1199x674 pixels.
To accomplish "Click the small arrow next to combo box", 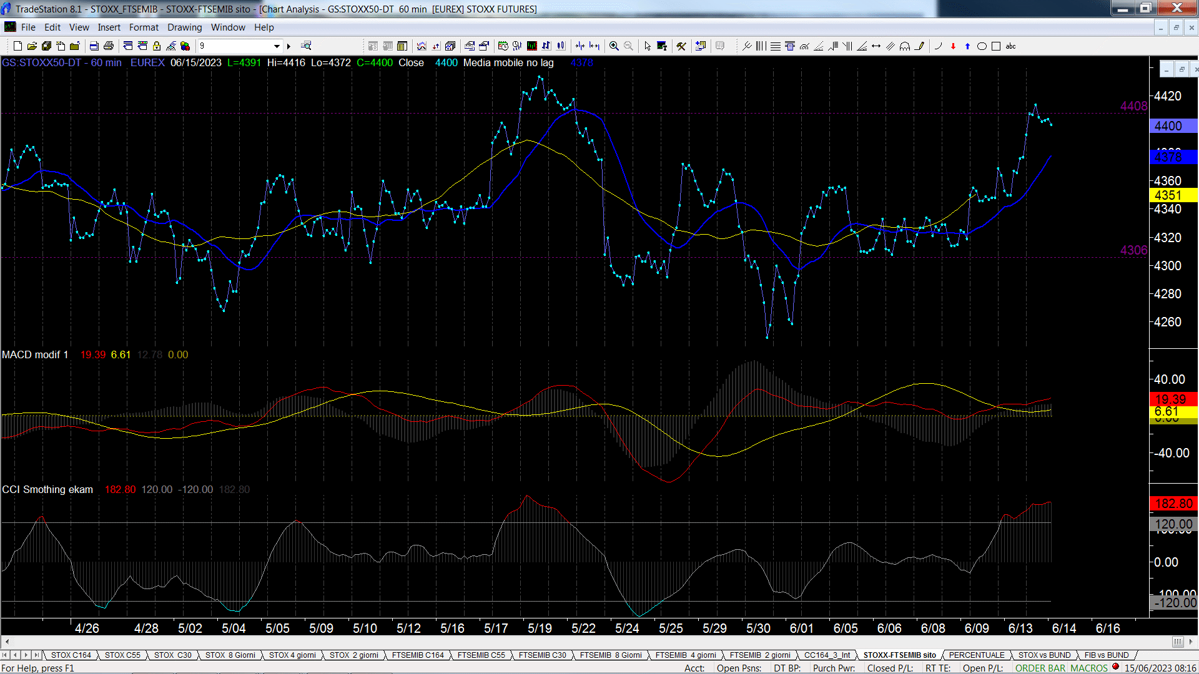I will tap(289, 46).
